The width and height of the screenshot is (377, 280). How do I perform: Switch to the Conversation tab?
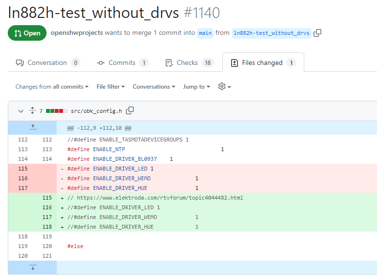pyautogui.click(x=47, y=62)
